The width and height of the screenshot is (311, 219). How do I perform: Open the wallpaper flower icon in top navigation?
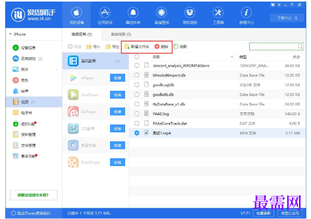click(161, 12)
